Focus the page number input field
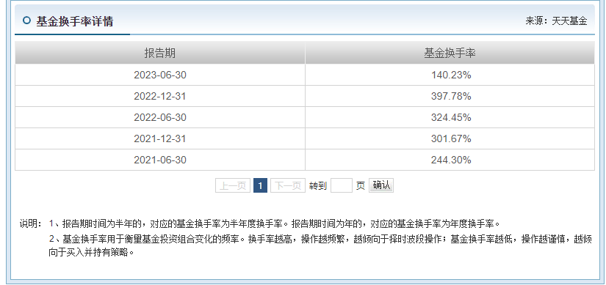 coord(342,185)
